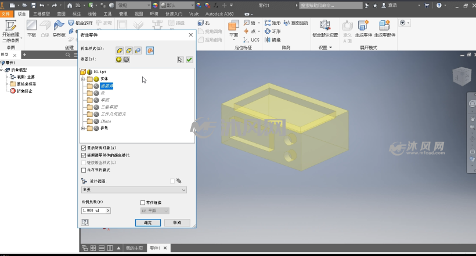Switch to the 草图 ribbon tab
476x256 pixels.
click(62, 14)
